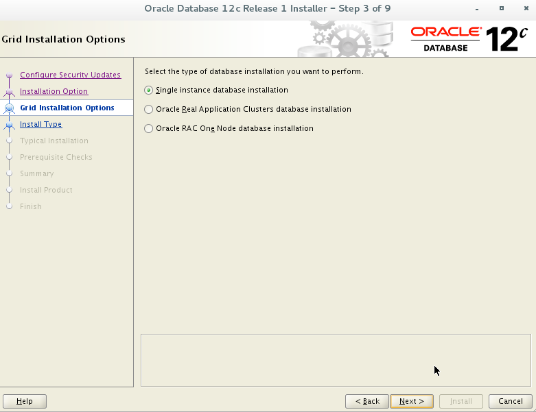Click the Typical Installation step bullet

coord(9,141)
